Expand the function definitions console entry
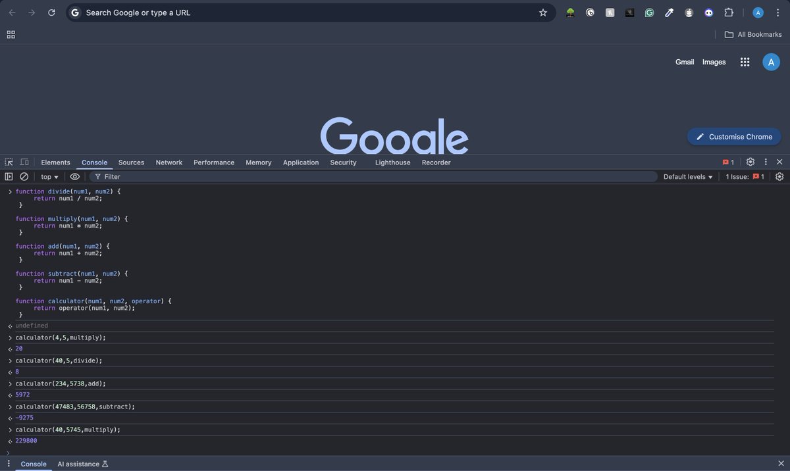This screenshot has width=790, height=471. [10, 191]
